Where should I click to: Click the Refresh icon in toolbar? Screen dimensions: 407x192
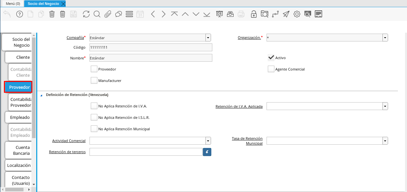tap(86, 14)
